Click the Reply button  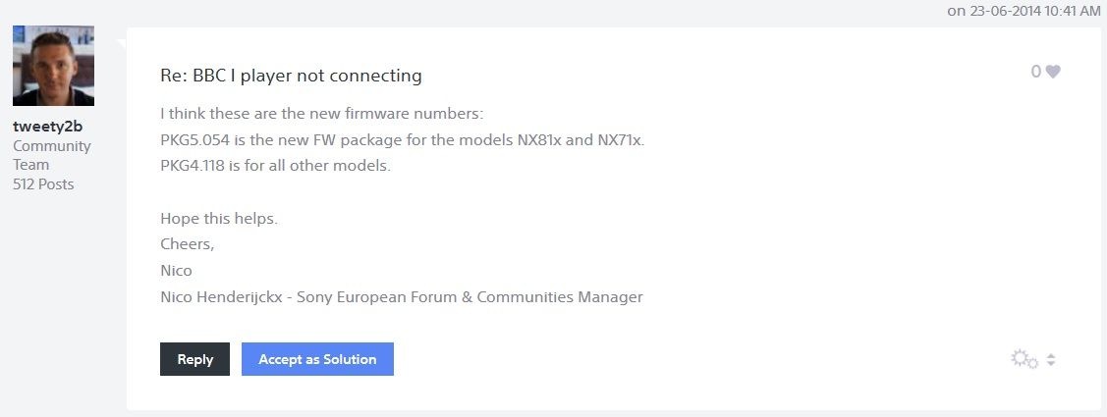(194, 359)
